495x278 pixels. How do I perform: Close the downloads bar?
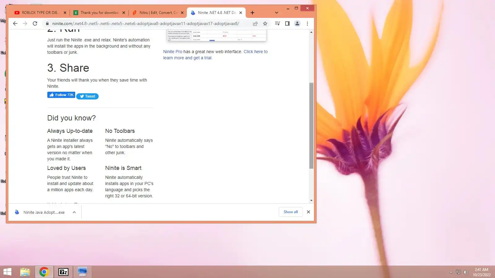pyautogui.click(x=308, y=212)
